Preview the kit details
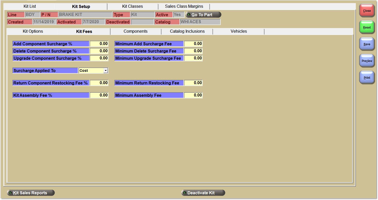 tap(367, 61)
